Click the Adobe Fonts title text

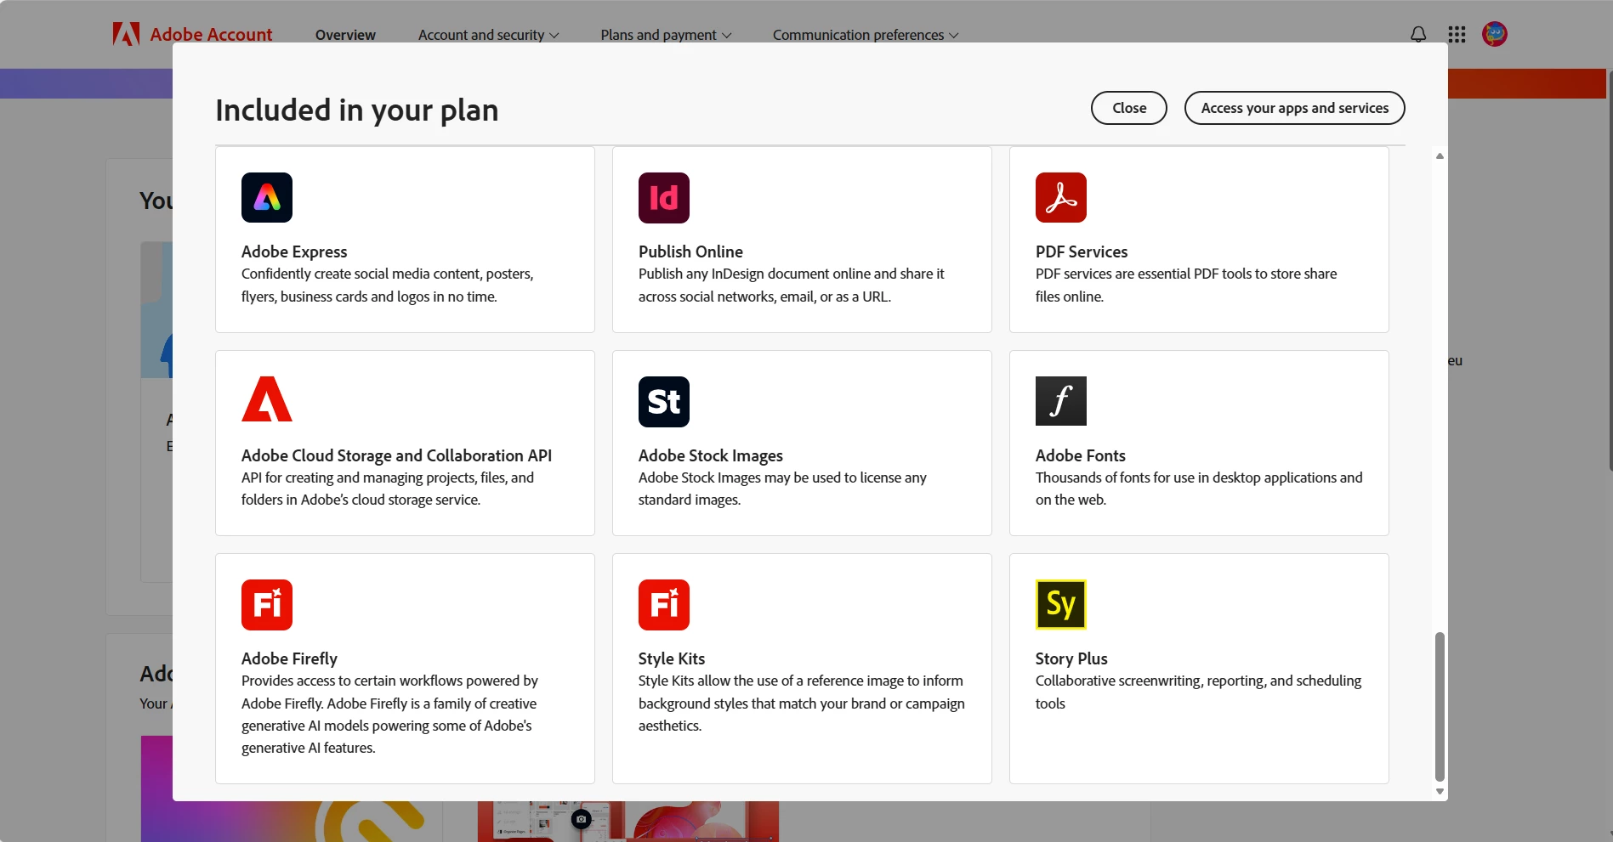coord(1080,455)
